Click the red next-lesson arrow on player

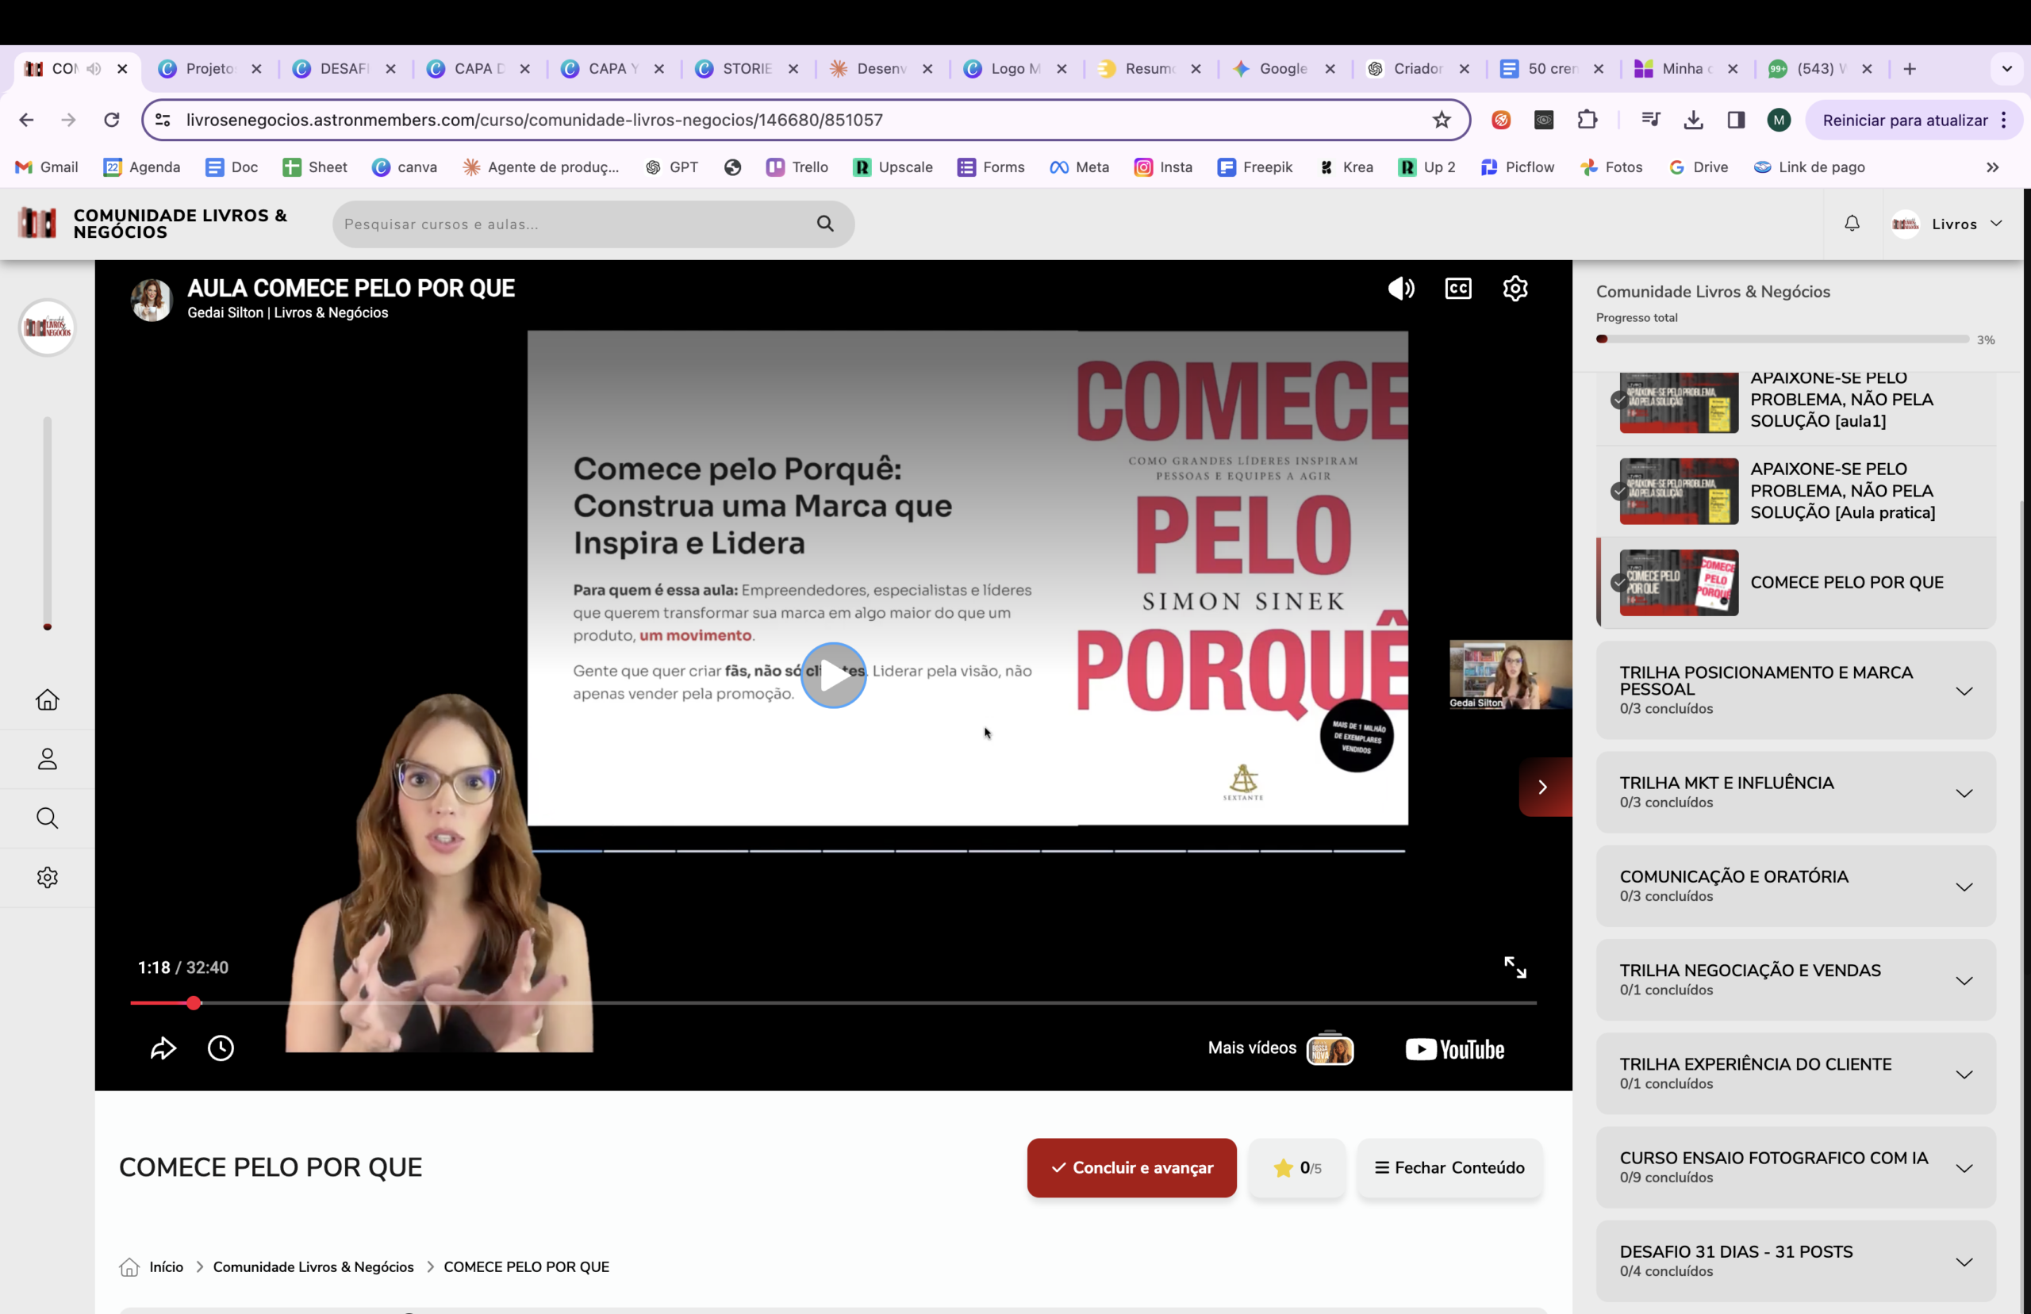click(1544, 787)
